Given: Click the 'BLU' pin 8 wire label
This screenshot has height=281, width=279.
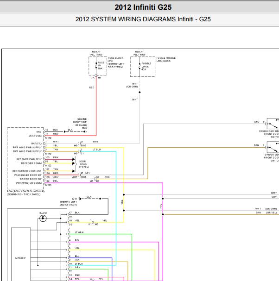Looking at the screenshot, I should (x=77, y=256).
